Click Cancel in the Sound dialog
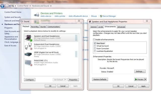The height and width of the screenshot is (94, 161). click(x=63, y=86)
